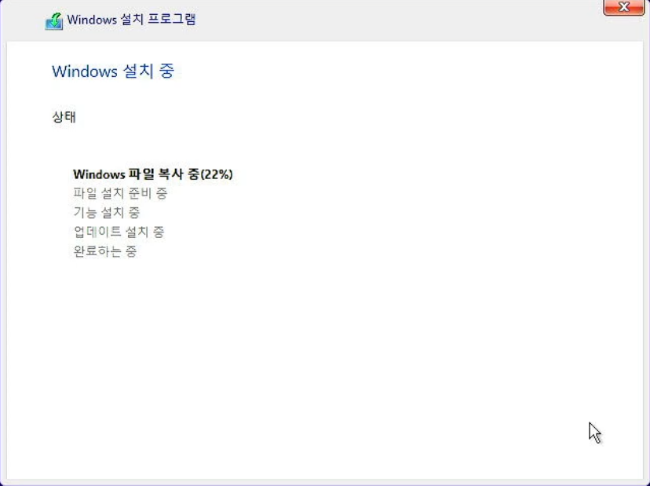Click the word '복사' in bold status line
Image resolution: width=650 pixels, height=486 pixels.
click(170, 174)
